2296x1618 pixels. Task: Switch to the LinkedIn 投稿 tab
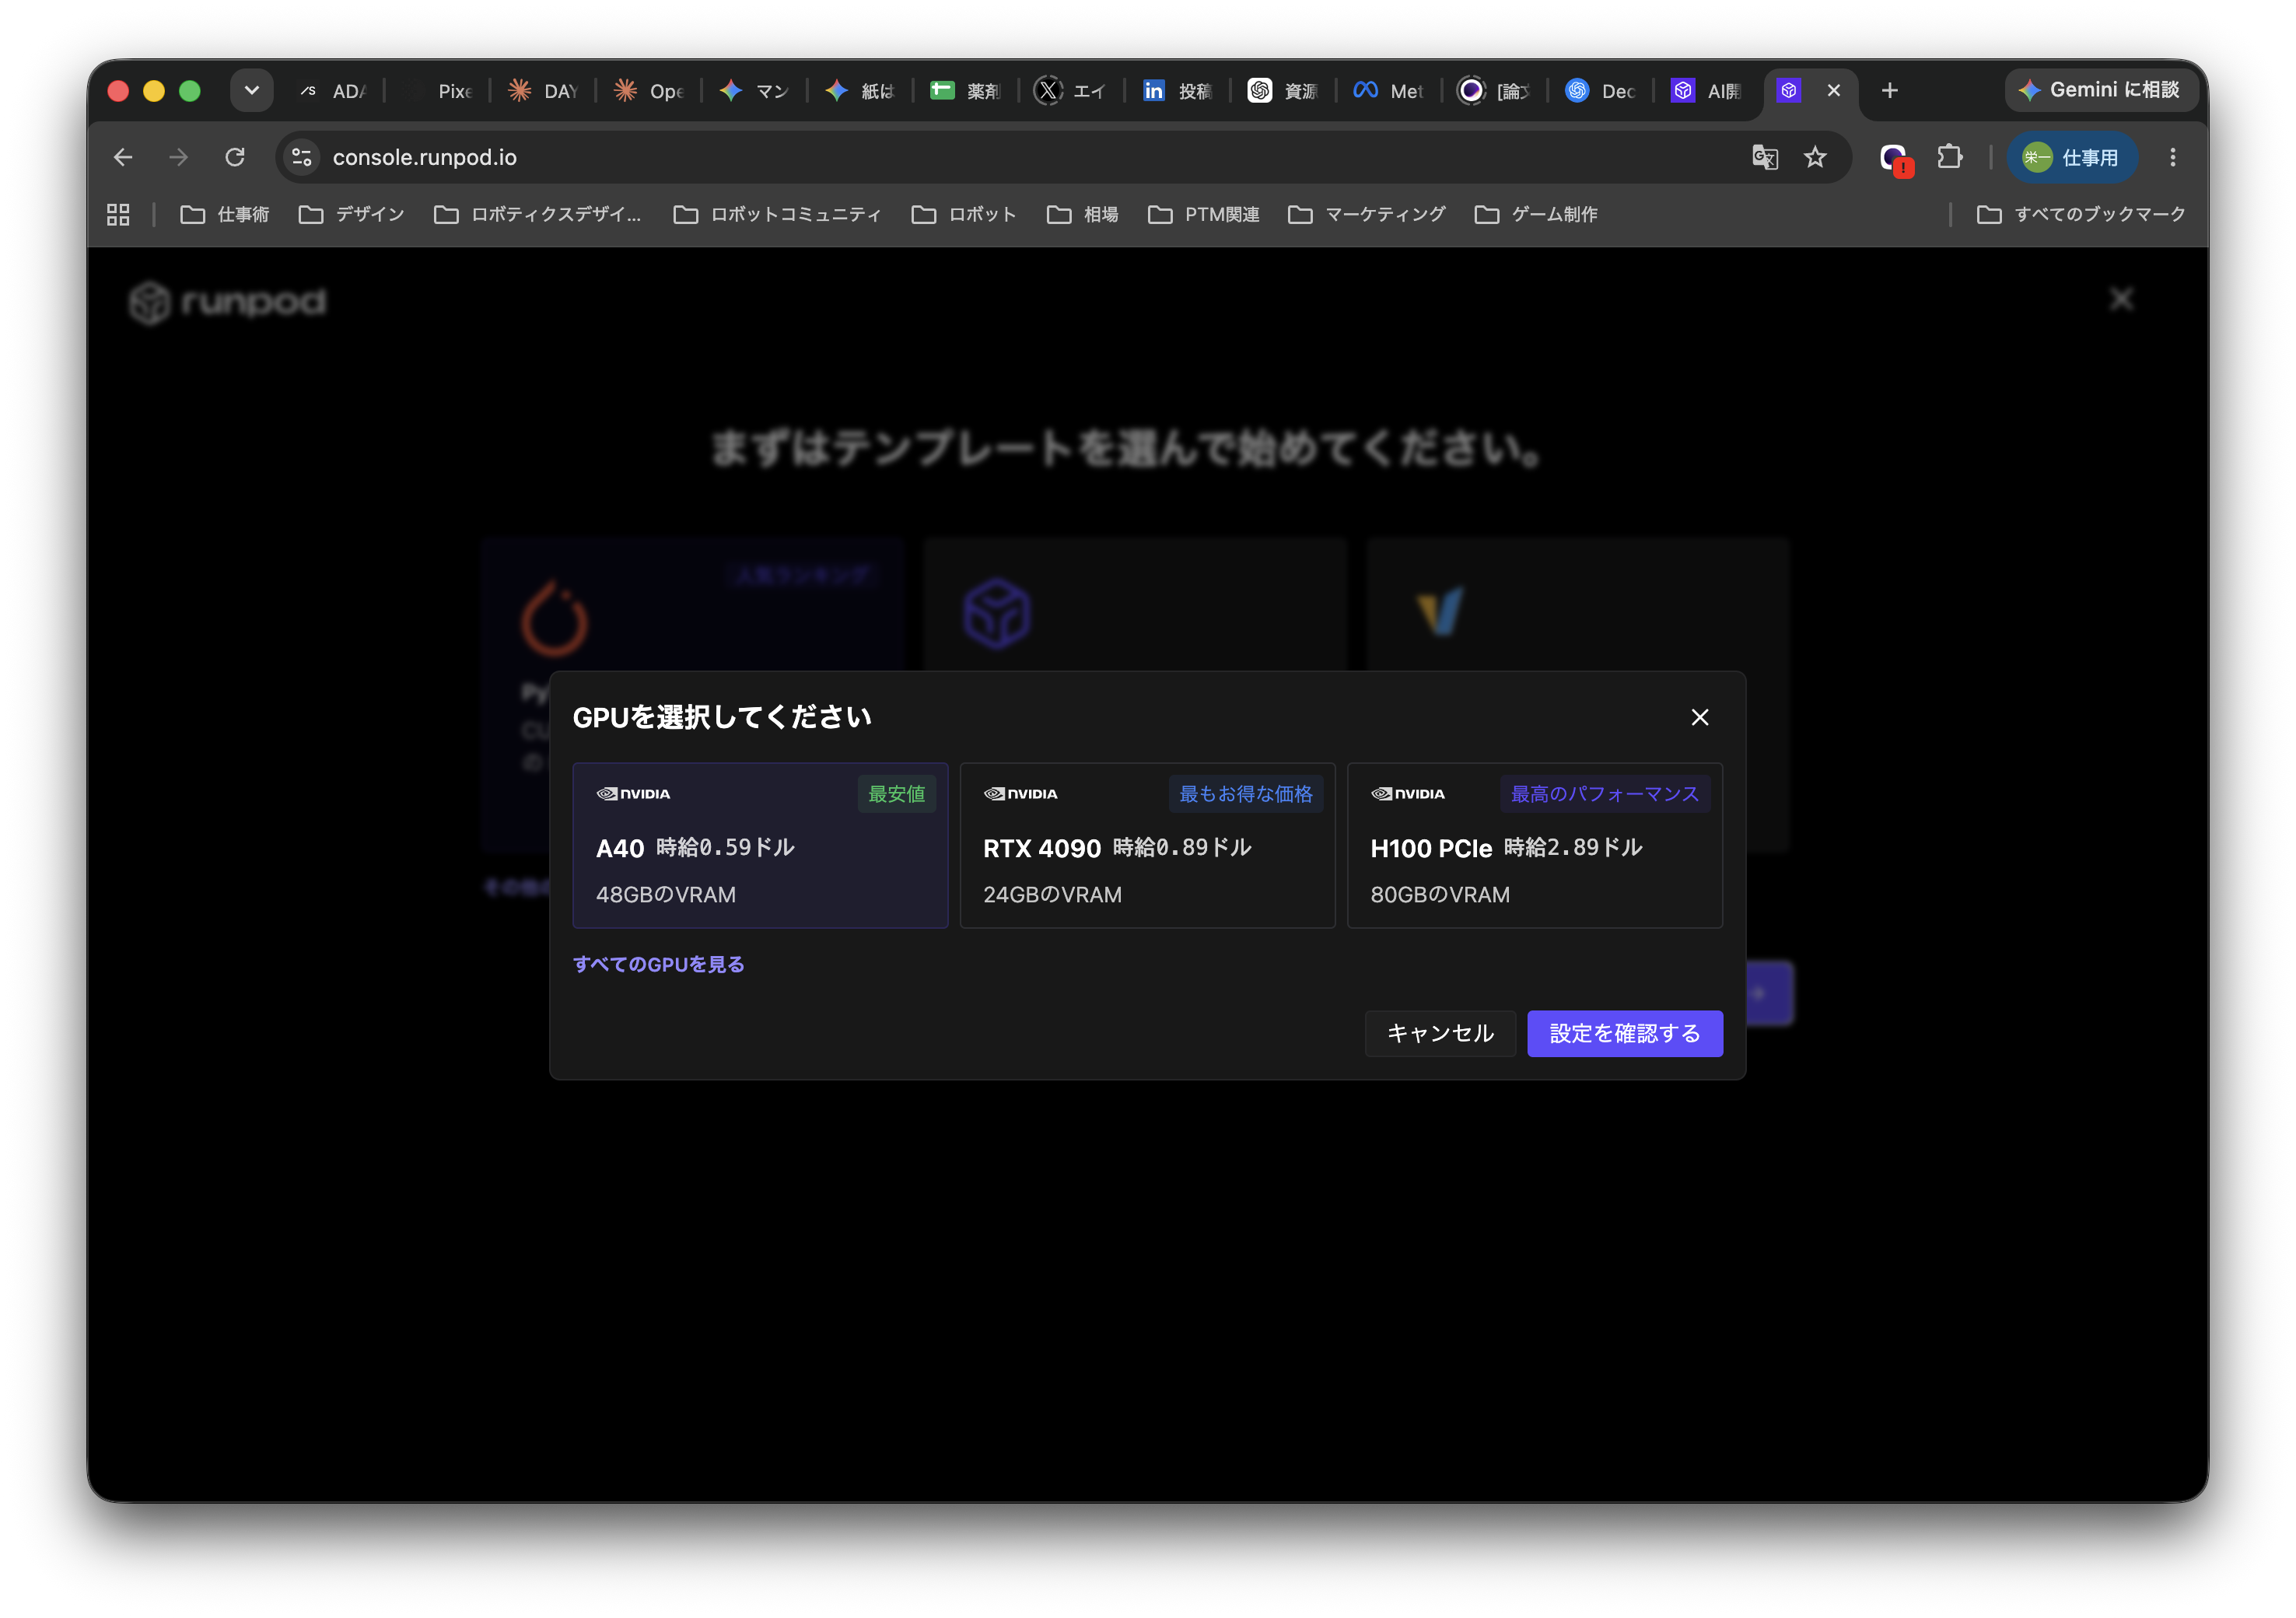tap(1180, 91)
